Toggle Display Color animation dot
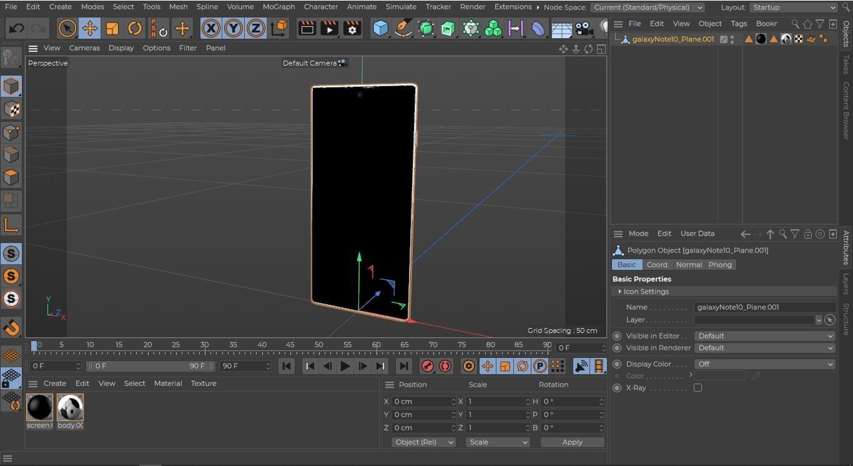The width and height of the screenshot is (853, 466). click(617, 364)
